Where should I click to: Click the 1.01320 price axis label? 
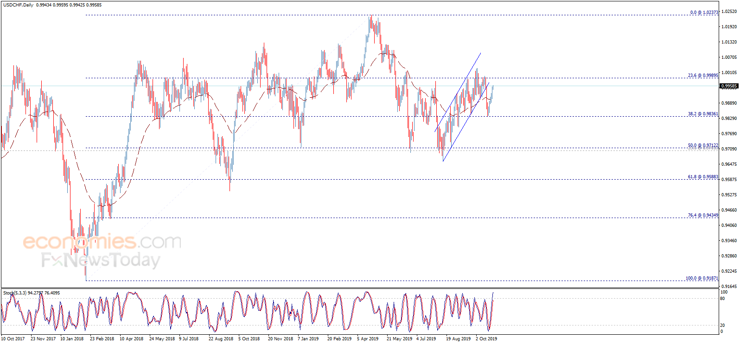coord(729,42)
